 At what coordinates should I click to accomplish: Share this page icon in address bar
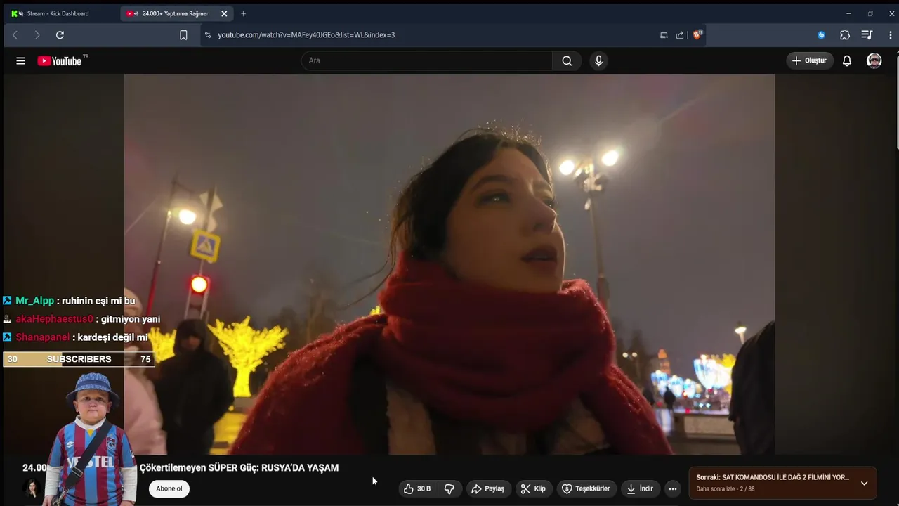[680, 35]
